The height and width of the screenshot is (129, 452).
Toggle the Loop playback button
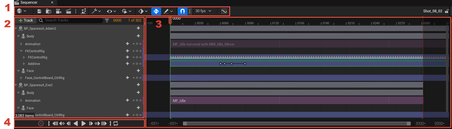(116, 124)
